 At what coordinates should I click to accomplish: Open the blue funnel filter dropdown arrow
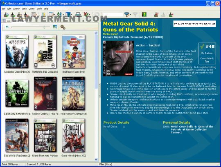pos(130,15)
